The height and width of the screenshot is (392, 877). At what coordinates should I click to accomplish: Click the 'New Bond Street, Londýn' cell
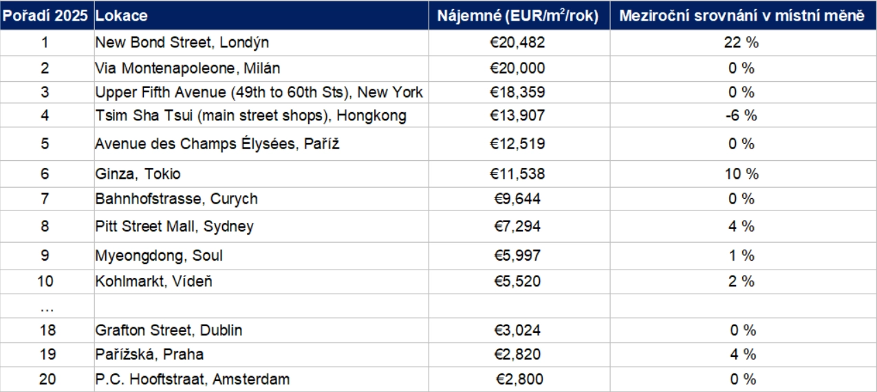click(x=182, y=43)
